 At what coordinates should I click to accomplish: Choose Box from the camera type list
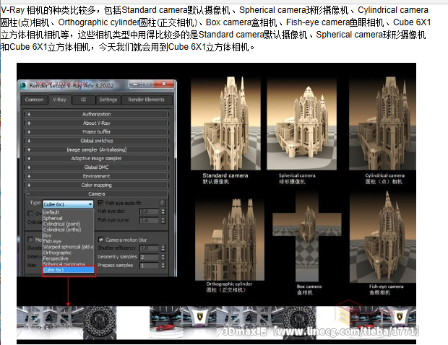(x=68, y=235)
